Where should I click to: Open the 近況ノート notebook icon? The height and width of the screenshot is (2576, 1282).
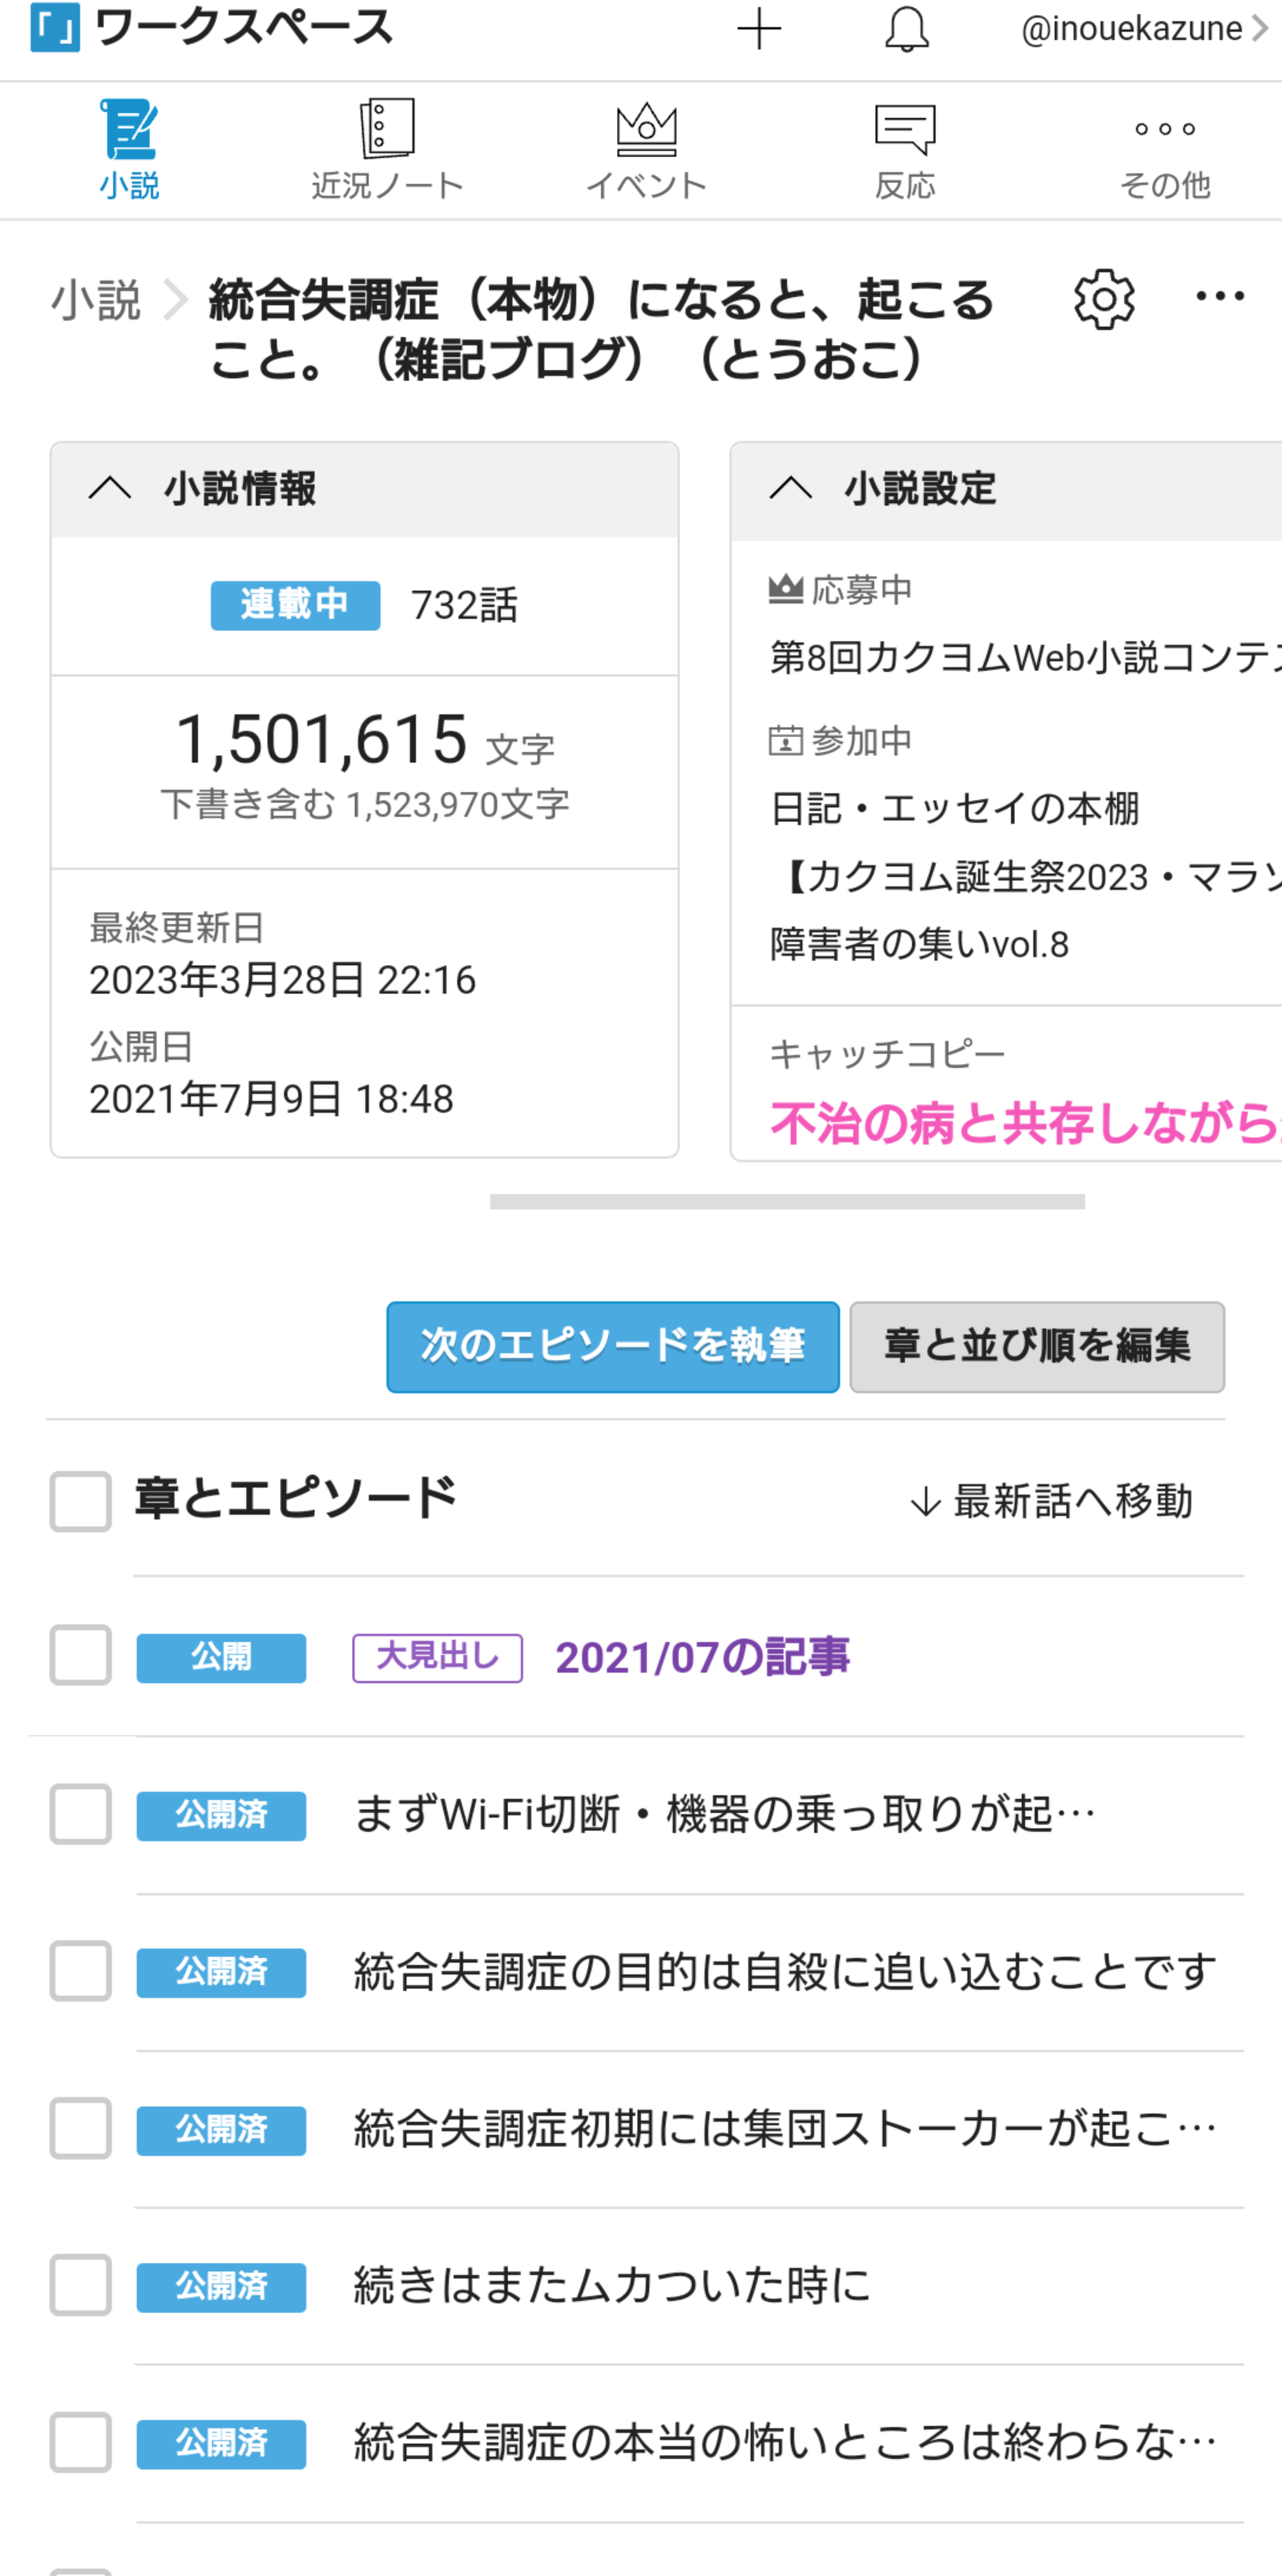tap(387, 128)
